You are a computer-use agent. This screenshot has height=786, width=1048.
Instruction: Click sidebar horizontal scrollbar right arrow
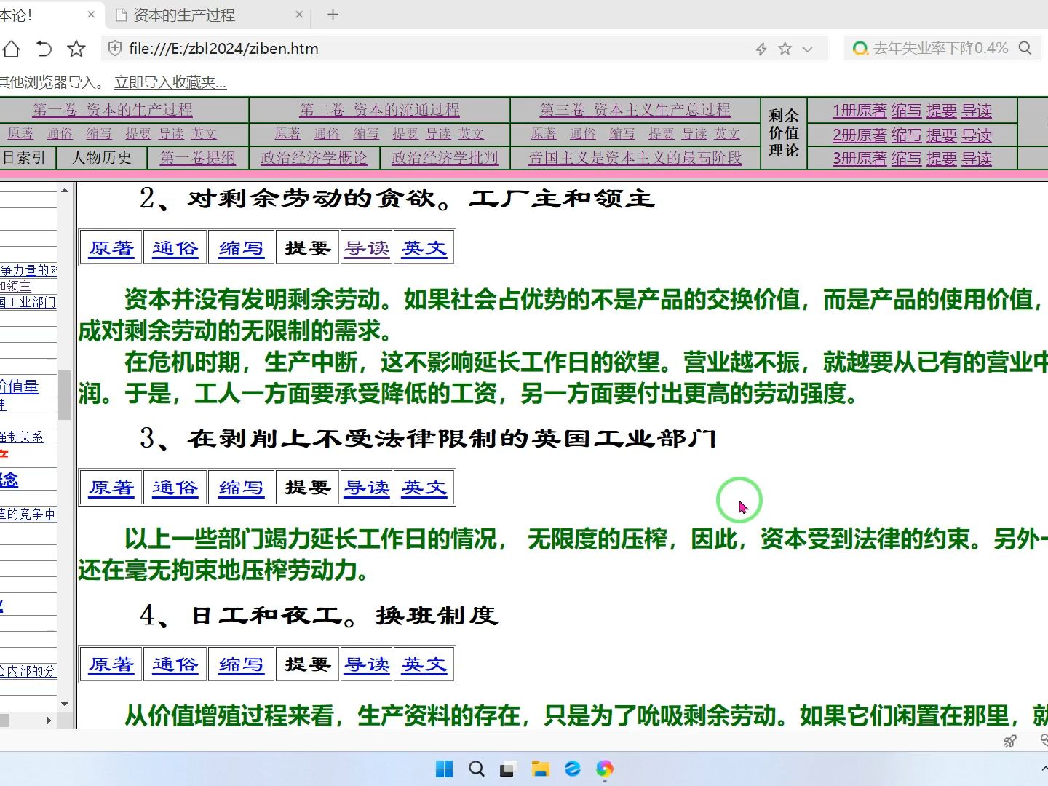click(x=49, y=720)
